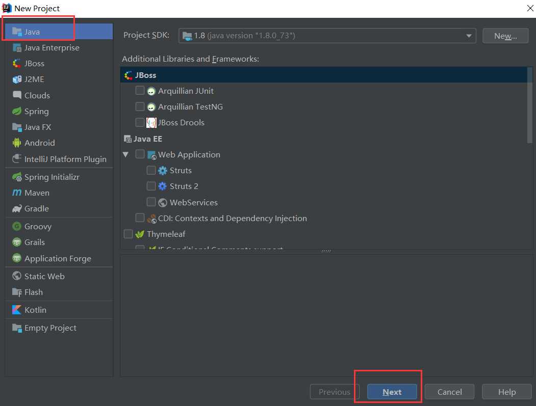The image size is (536, 406).
Task: Enable the Arquillian TestNG checkbox
Action: tap(140, 106)
